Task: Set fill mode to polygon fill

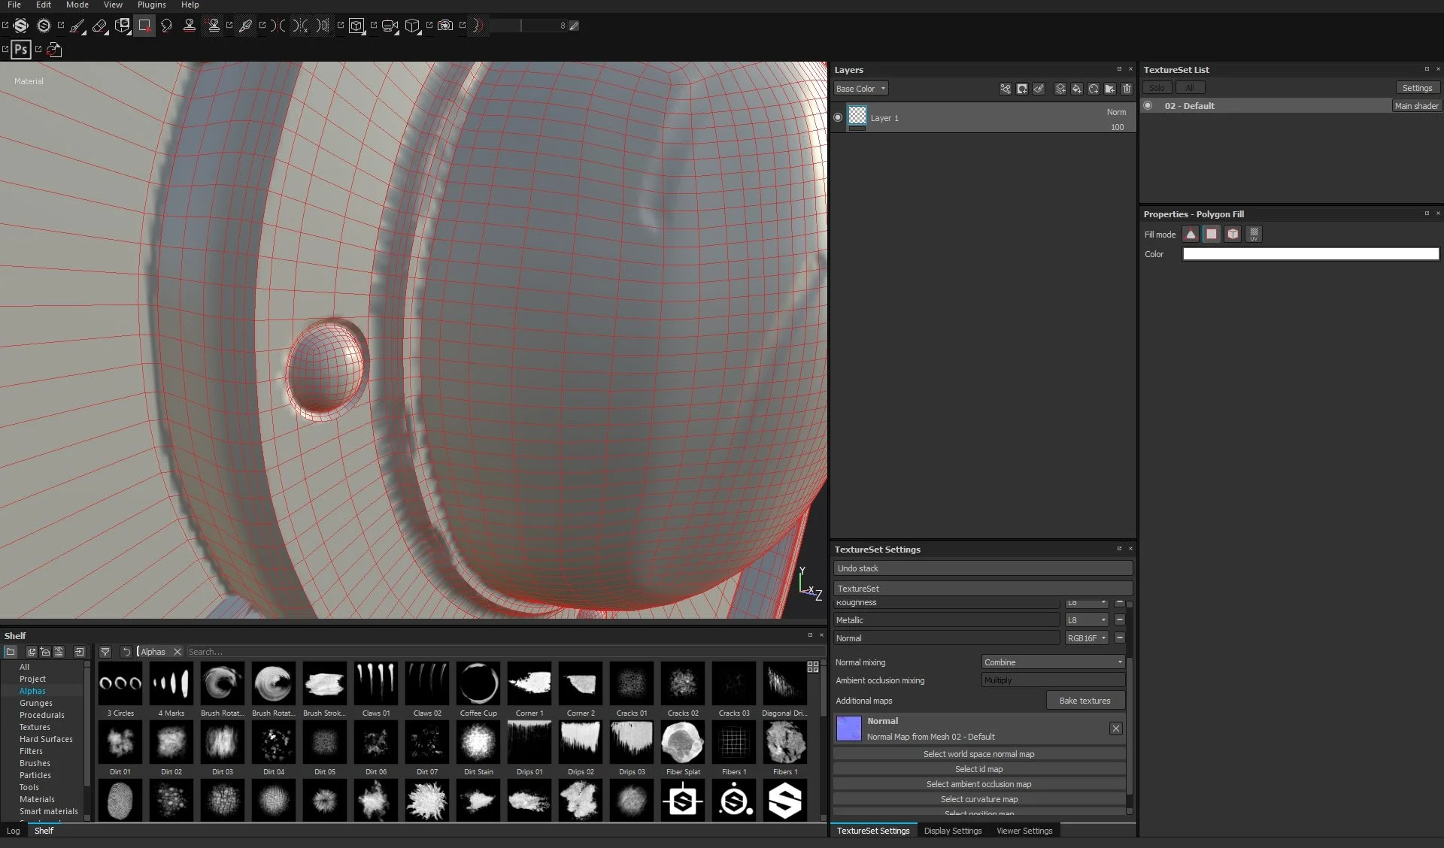Action: point(1212,235)
